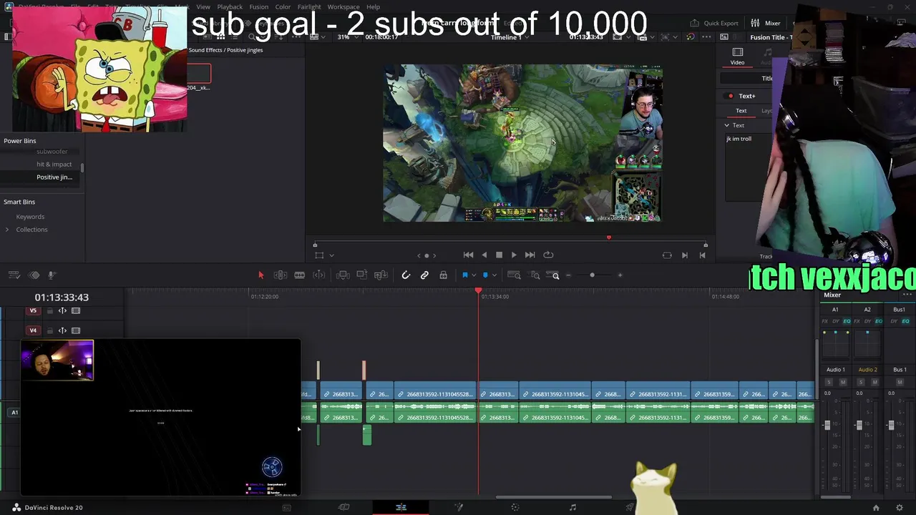Toggle auto track selector on V4
The width and height of the screenshot is (916, 515).
click(62, 330)
